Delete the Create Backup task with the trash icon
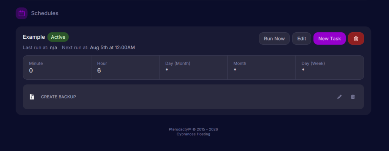 [x=353, y=97]
